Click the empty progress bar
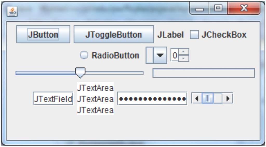Viewport: 266px width, 147px height. (204, 73)
